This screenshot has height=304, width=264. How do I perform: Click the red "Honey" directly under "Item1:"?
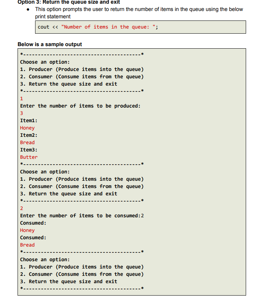coord(27,128)
